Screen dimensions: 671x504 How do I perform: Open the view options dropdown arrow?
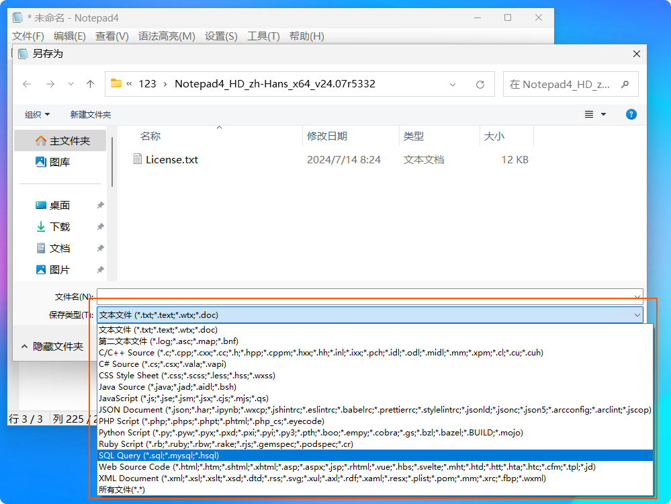tap(604, 114)
